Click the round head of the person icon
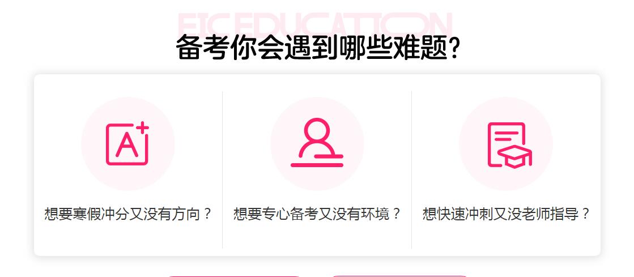 [317, 130]
